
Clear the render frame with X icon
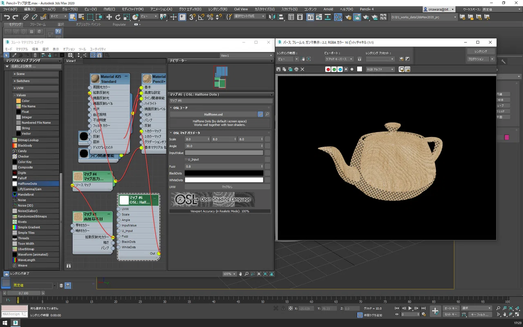pyautogui.click(x=302, y=69)
